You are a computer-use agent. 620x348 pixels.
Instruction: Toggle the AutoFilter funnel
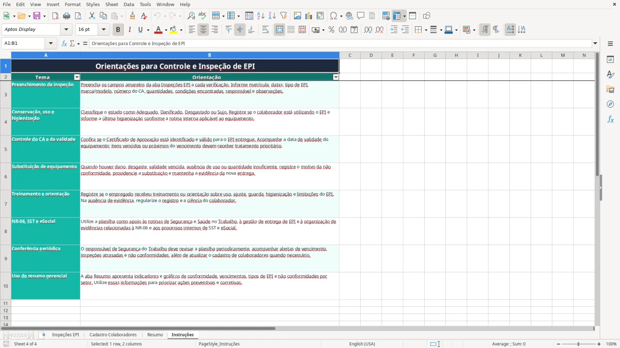(x=284, y=16)
